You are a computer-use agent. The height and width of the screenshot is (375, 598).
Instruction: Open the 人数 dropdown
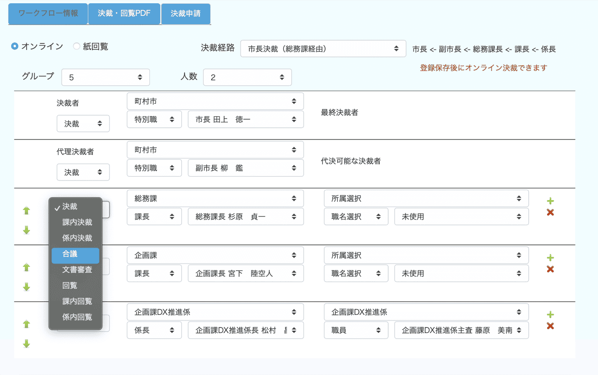tap(247, 77)
